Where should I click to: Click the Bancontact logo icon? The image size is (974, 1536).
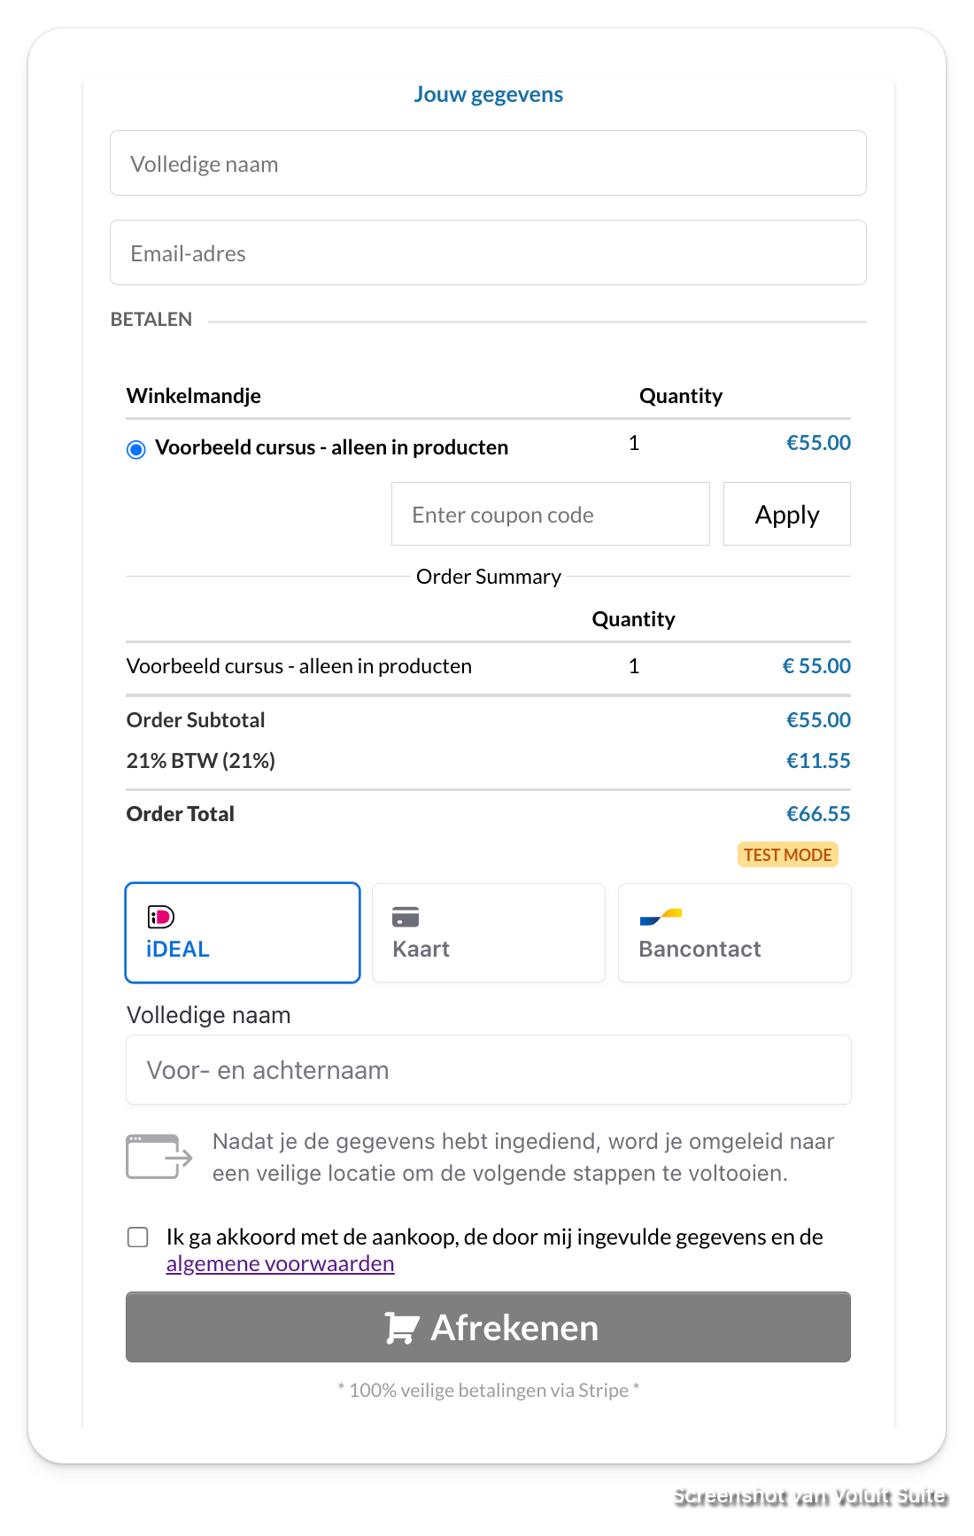point(661,917)
